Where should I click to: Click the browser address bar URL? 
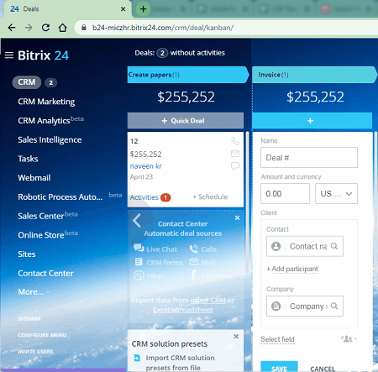pyautogui.click(x=163, y=28)
